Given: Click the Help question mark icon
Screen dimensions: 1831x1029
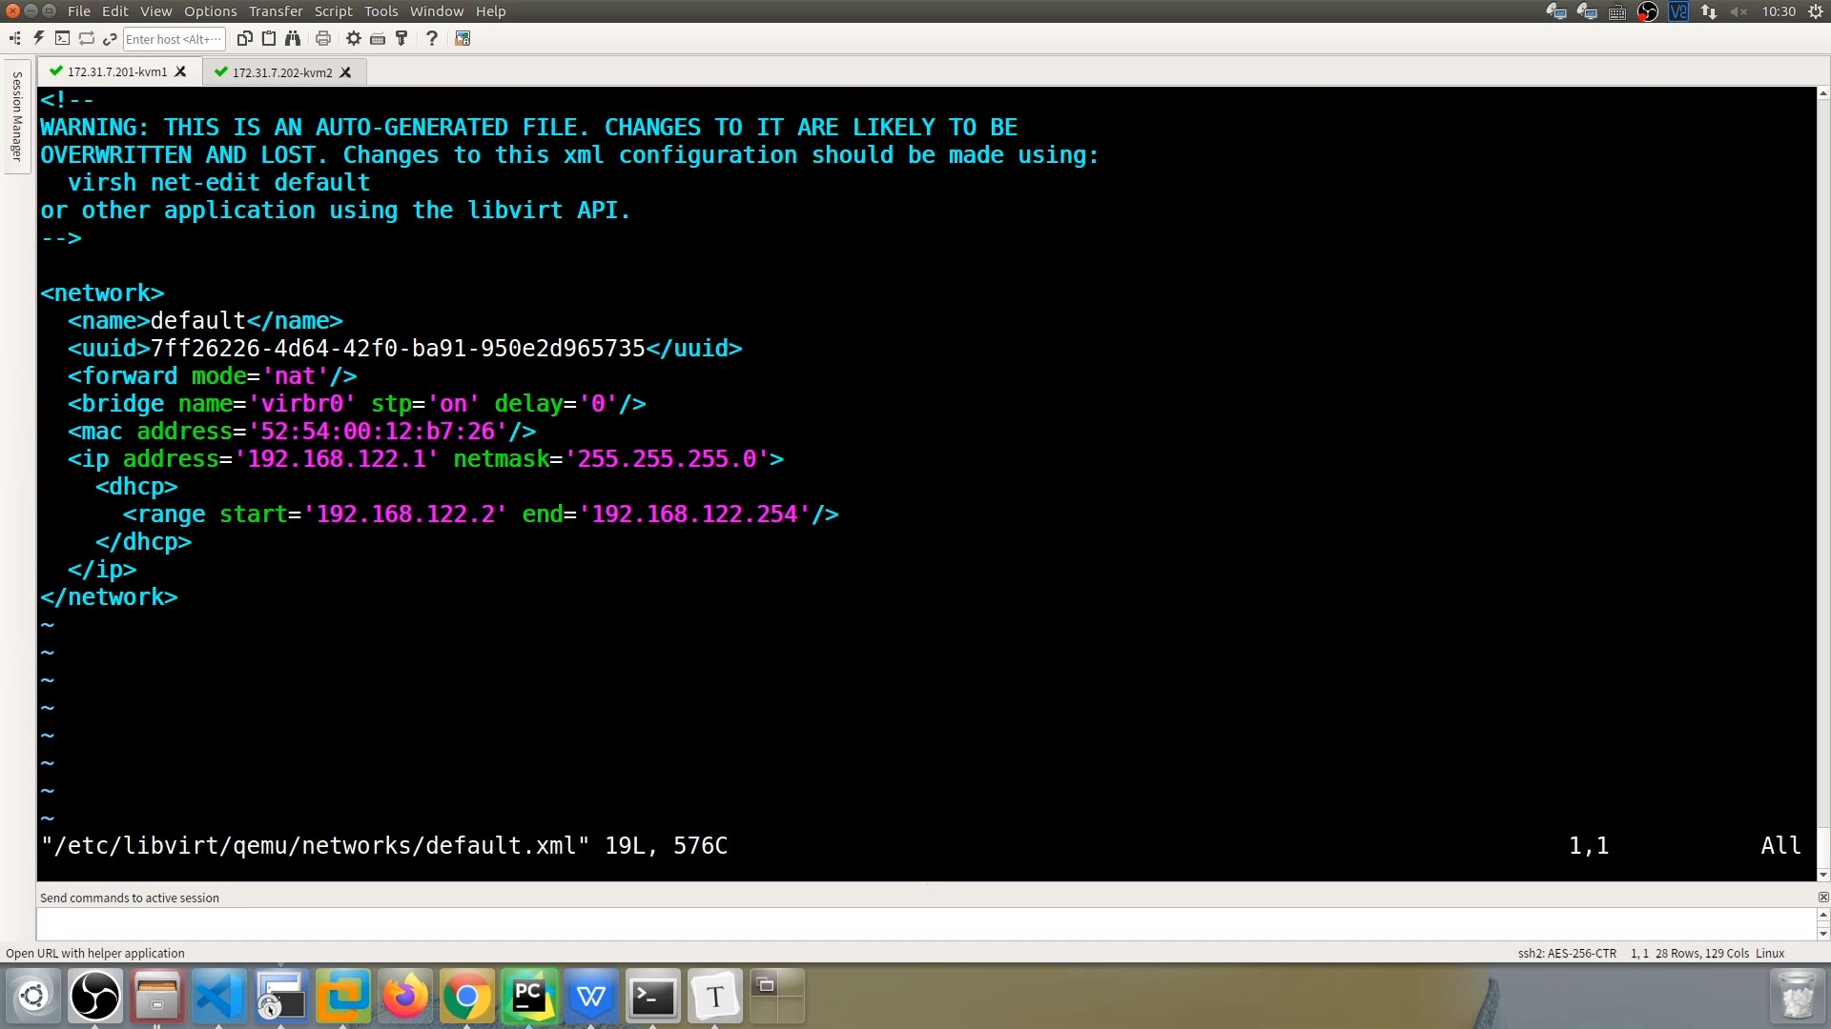Looking at the screenshot, I should pyautogui.click(x=432, y=38).
